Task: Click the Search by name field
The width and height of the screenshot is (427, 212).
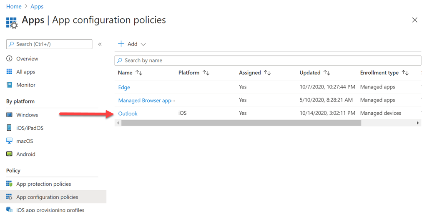Action: (268, 61)
